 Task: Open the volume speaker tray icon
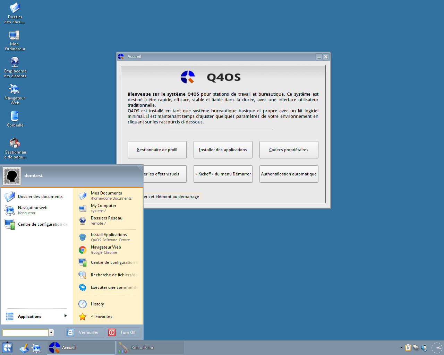coord(424,347)
